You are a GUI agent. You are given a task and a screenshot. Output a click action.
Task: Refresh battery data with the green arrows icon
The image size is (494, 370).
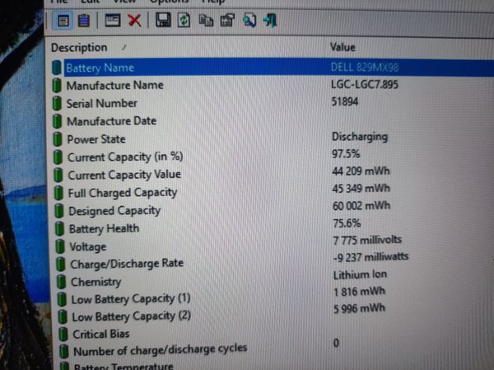(184, 19)
